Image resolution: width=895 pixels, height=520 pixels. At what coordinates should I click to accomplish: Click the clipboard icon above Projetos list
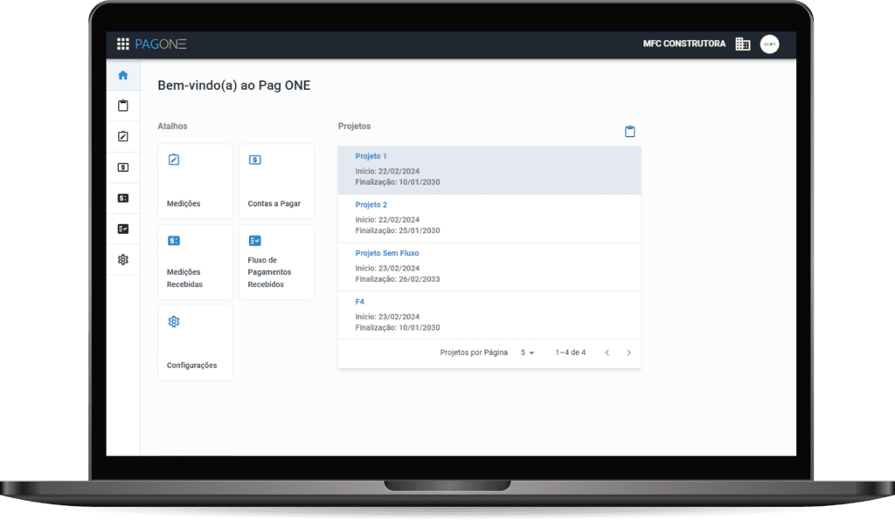[x=629, y=132]
